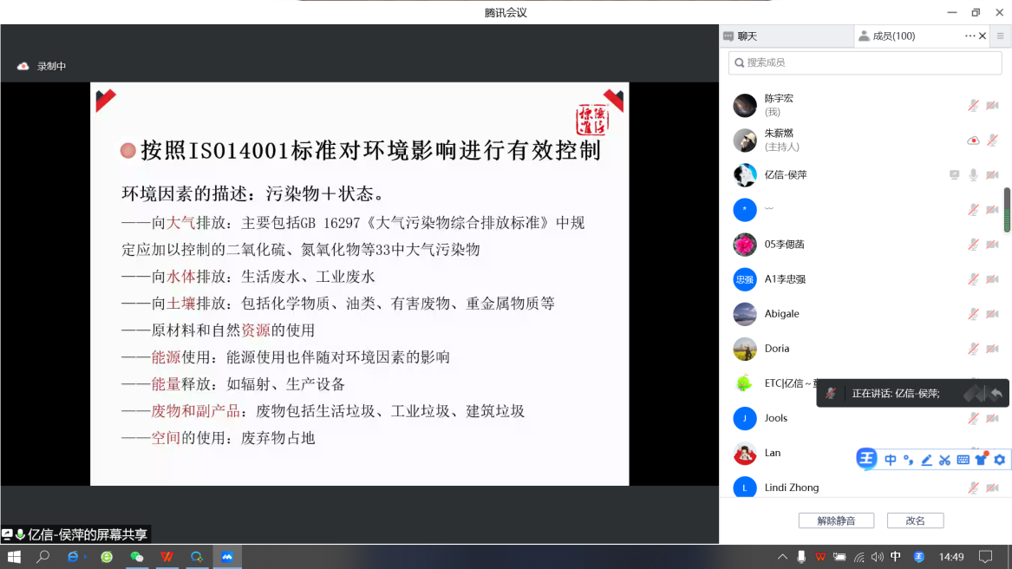
Task: Click the 搜索成员 search field
Action: [863, 62]
